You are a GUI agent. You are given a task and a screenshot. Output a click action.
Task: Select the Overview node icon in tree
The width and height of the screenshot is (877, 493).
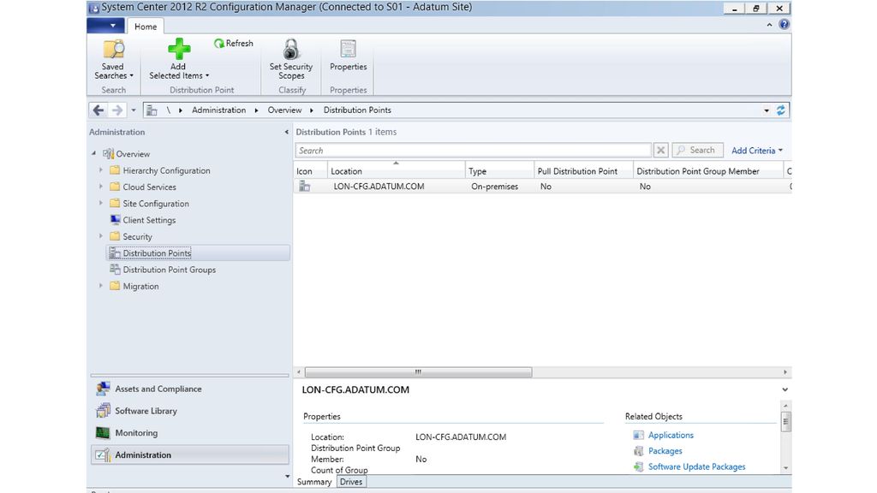click(x=108, y=154)
